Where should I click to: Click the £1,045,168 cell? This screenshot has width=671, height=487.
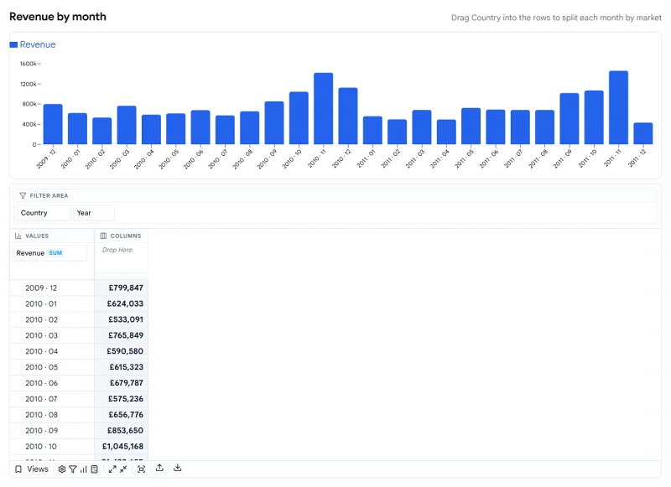coord(121,446)
